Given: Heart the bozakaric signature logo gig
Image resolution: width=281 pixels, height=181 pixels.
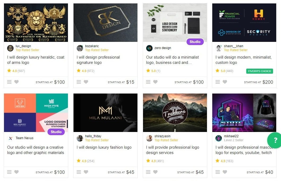Looking at the screenshot, I should click(86, 82).
